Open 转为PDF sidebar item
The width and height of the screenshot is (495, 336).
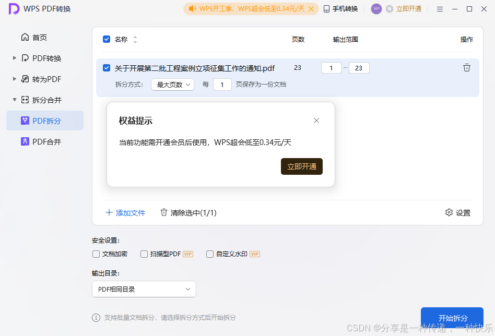pos(41,79)
